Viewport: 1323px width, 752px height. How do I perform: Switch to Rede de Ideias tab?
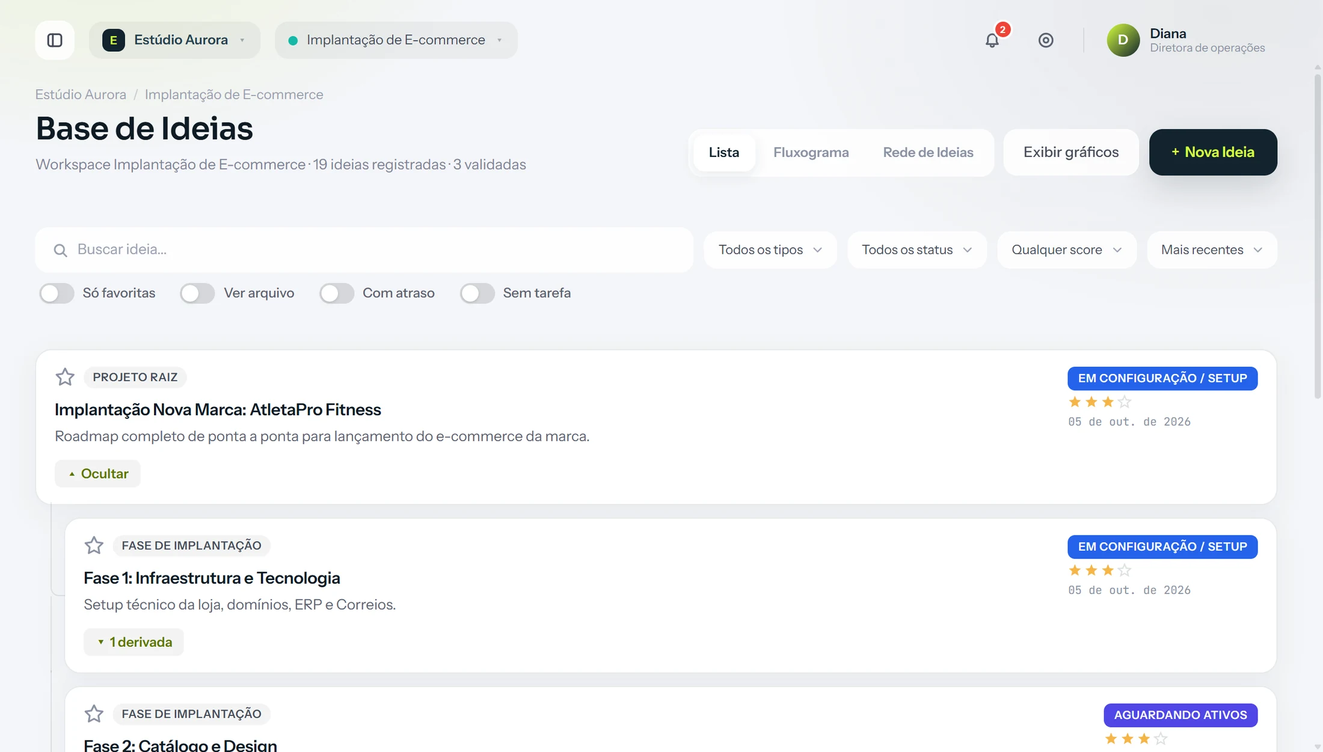(928, 153)
